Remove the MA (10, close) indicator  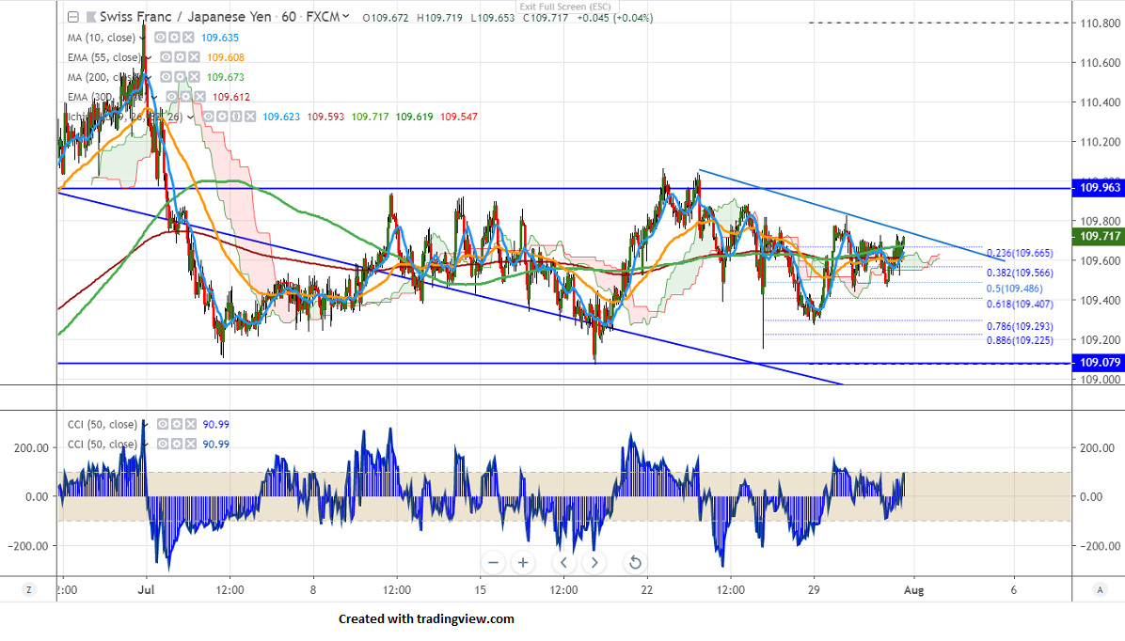pos(188,38)
